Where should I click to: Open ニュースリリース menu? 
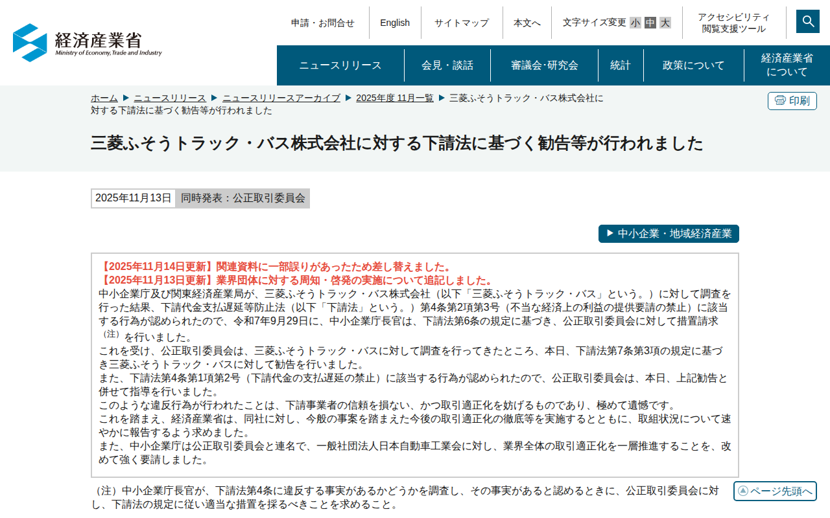coord(340,65)
